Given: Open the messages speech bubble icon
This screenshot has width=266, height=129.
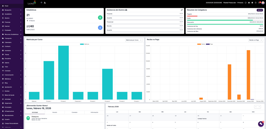Looking at the screenshot, I should (x=245, y=3).
